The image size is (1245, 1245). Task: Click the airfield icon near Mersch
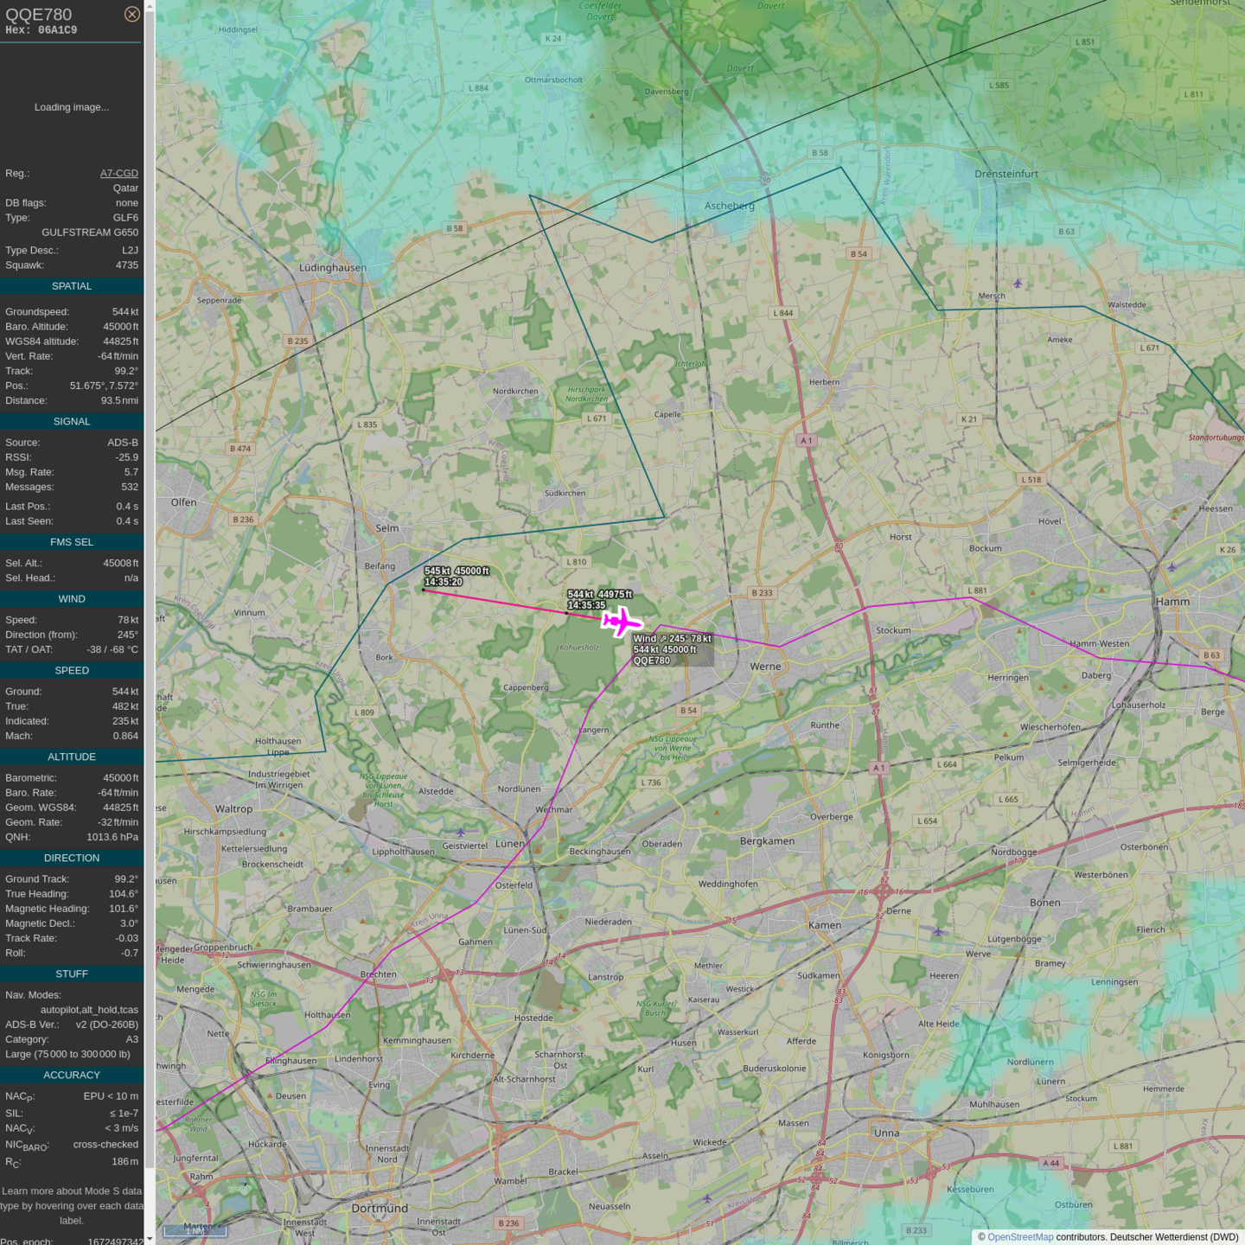point(1018,284)
